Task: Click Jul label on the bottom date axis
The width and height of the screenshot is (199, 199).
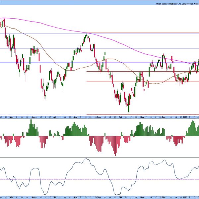Action: [55, 196]
